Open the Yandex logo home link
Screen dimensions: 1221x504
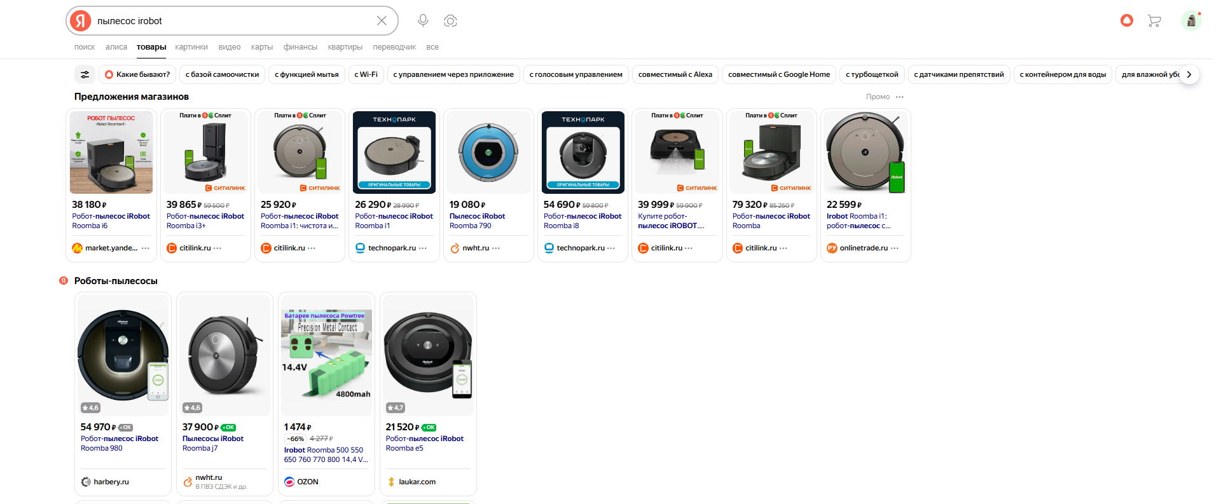[x=80, y=21]
